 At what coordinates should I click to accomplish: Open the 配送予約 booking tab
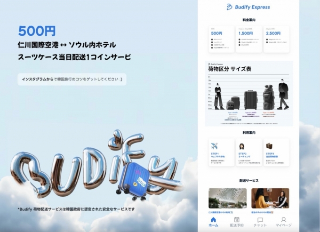[x=237, y=222]
